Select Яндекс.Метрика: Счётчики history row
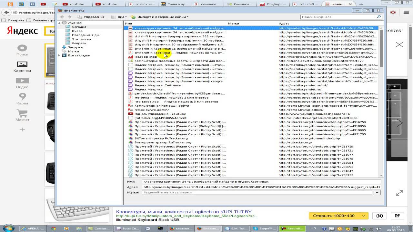 pos(252,85)
